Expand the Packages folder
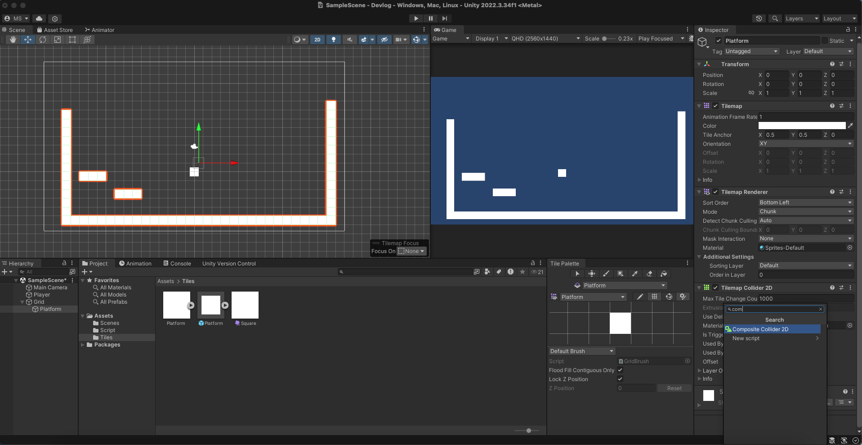Image resolution: width=862 pixels, height=445 pixels. point(83,345)
